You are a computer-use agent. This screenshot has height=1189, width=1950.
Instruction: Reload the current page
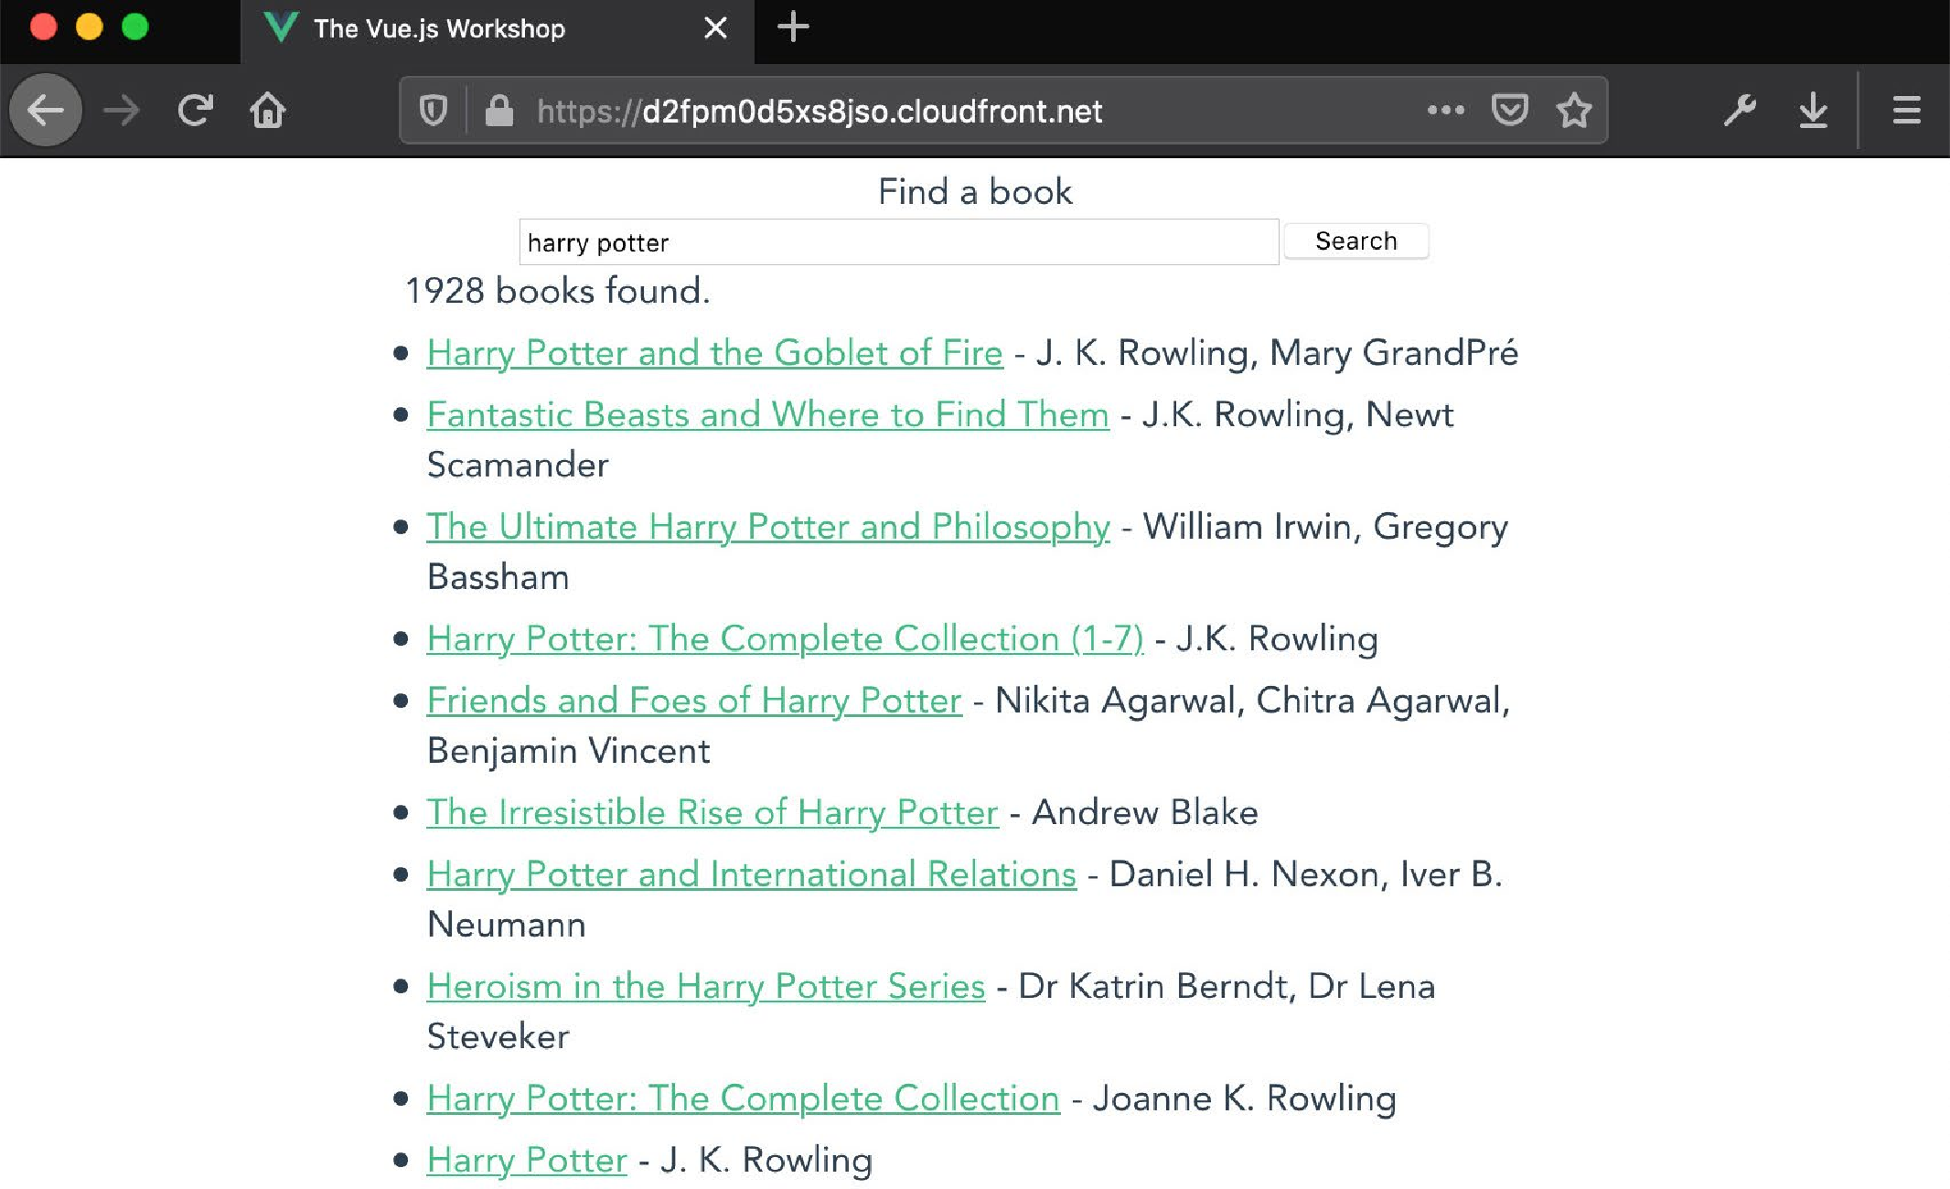click(x=195, y=111)
